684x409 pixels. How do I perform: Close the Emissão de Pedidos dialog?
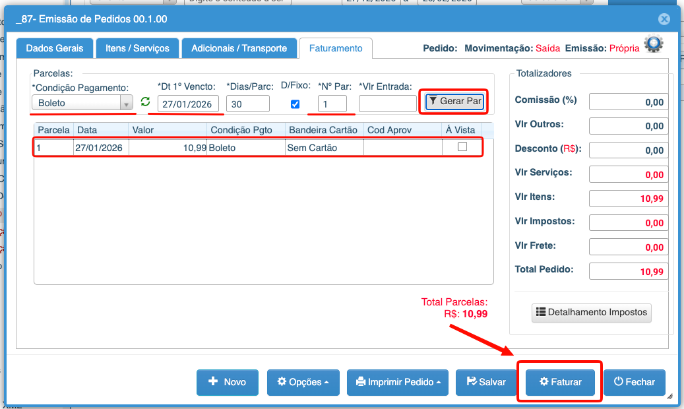(665, 20)
